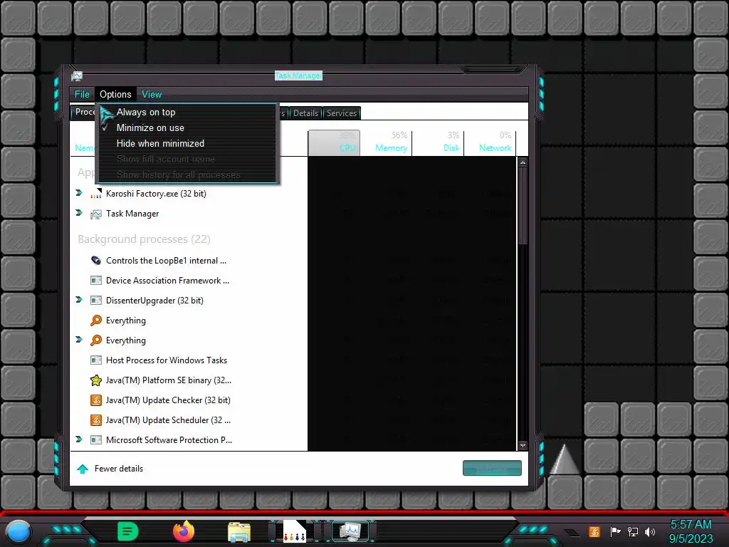The width and height of the screenshot is (729, 547).
Task: Select Host Process for Windows Tasks row
Action: (x=293, y=360)
